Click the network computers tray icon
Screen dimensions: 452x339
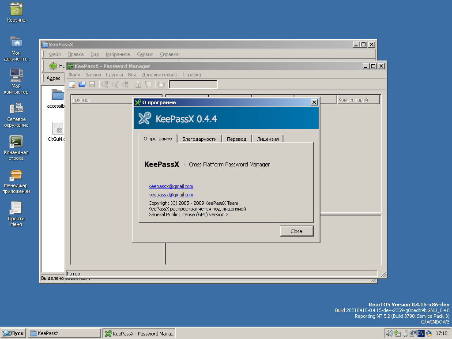tap(413, 333)
